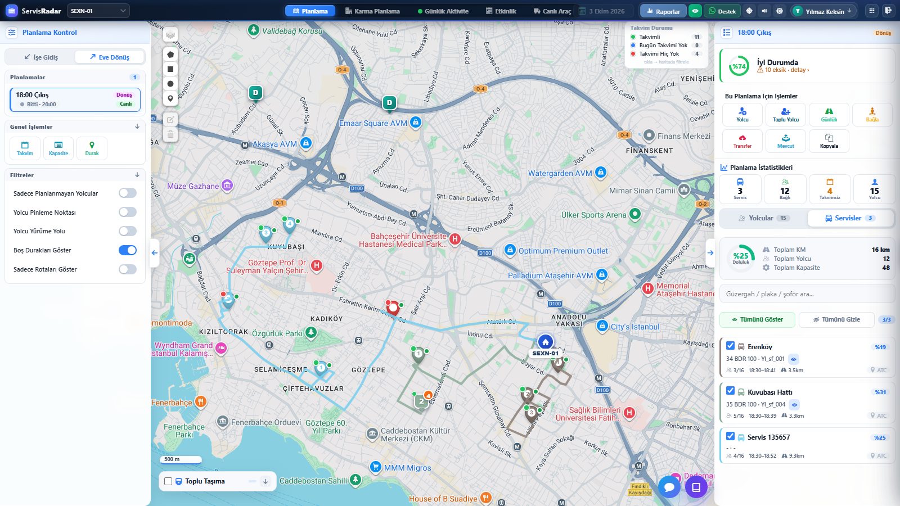Collapse left panel with arrow handle
The width and height of the screenshot is (900, 506).
coord(155,253)
